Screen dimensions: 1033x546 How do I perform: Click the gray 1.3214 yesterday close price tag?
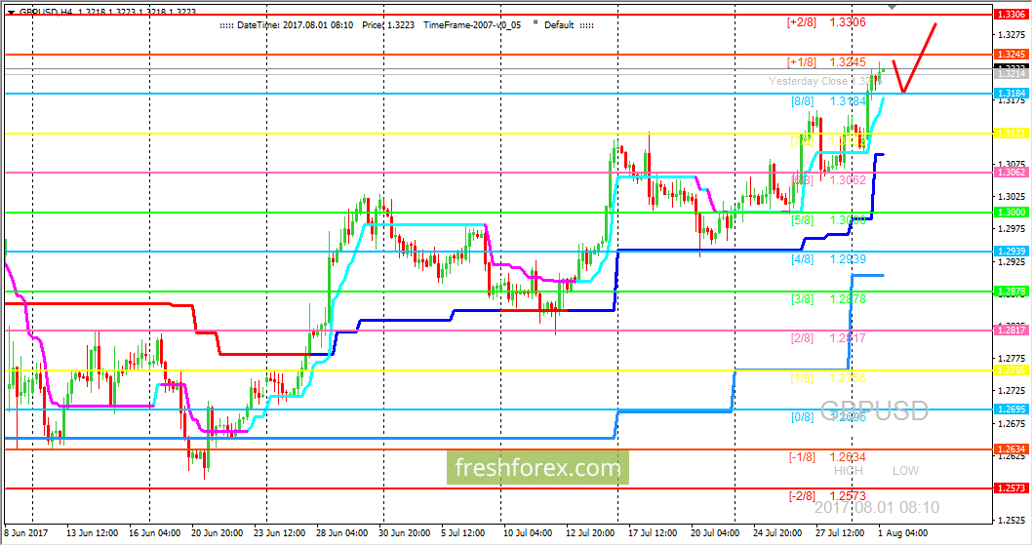click(x=1011, y=74)
